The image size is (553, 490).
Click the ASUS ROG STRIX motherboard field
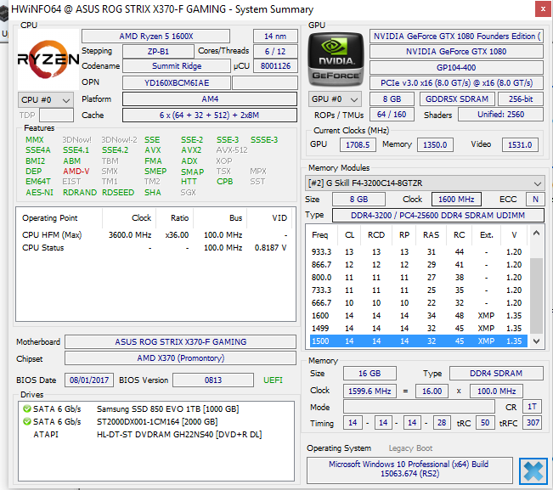point(181,342)
